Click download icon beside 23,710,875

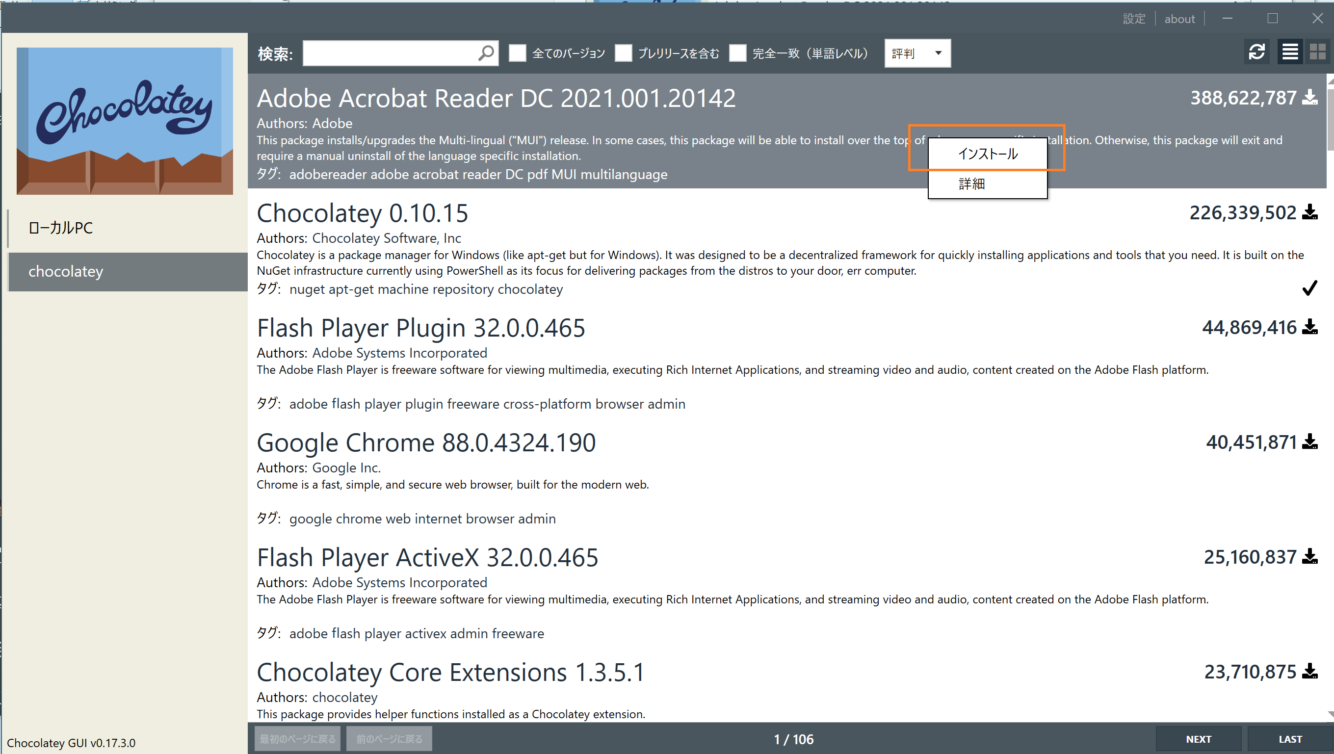point(1309,672)
